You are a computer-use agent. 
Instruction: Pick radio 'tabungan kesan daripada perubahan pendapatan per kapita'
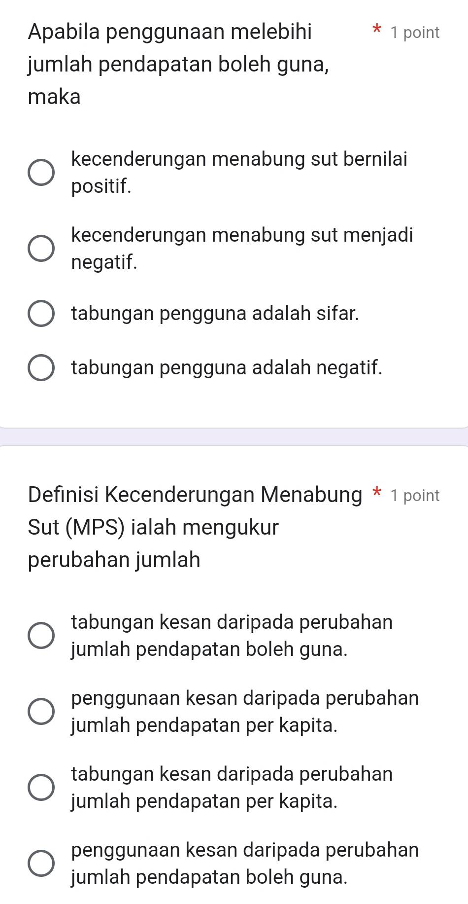[41, 787]
